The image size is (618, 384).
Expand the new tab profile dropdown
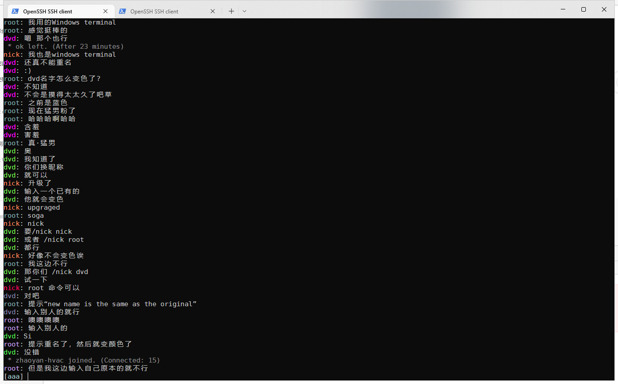244,11
